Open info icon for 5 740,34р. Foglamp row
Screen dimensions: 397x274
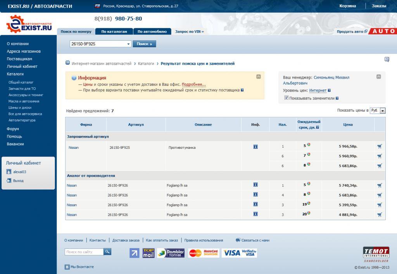[x=255, y=185]
